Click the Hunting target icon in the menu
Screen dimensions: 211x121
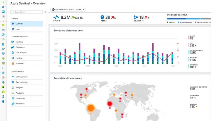(13, 58)
